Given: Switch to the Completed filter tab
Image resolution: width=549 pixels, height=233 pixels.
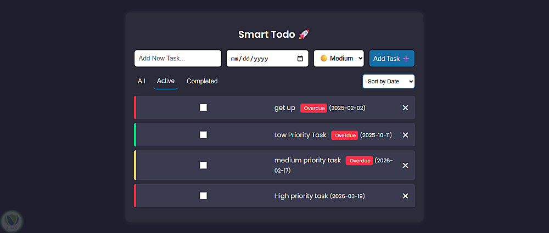Looking at the screenshot, I should [202, 81].
